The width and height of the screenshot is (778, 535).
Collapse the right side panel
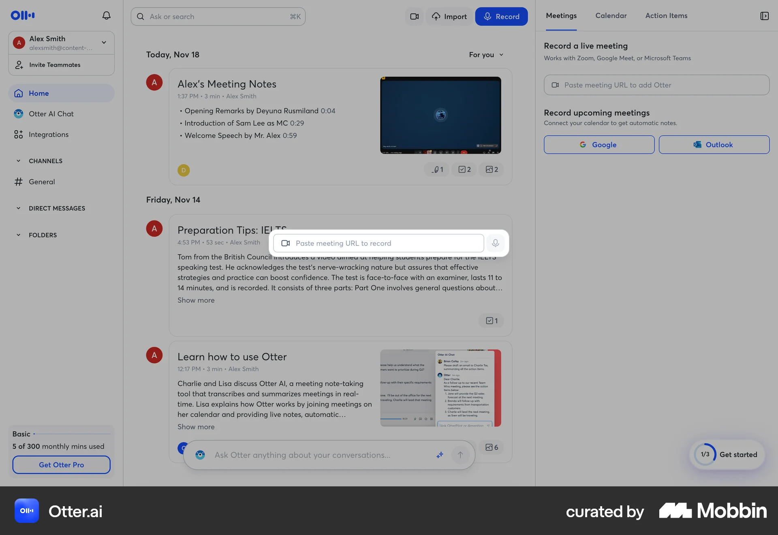(764, 16)
